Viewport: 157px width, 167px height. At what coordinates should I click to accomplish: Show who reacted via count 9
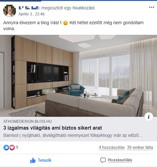pos(17,148)
